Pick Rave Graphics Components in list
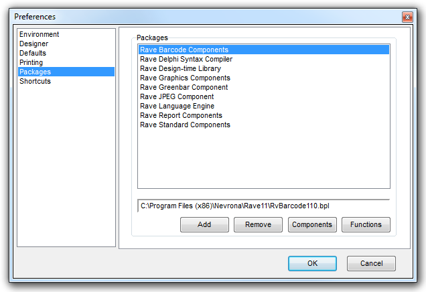The height and width of the screenshot is (292, 426). (184, 78)
